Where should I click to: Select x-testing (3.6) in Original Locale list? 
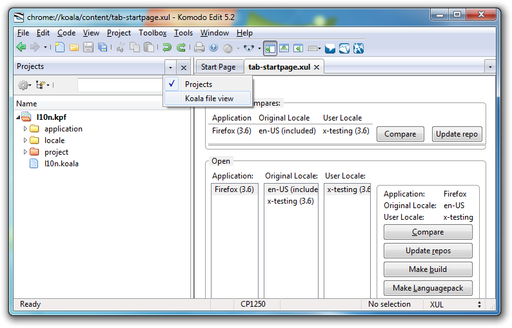291,201
